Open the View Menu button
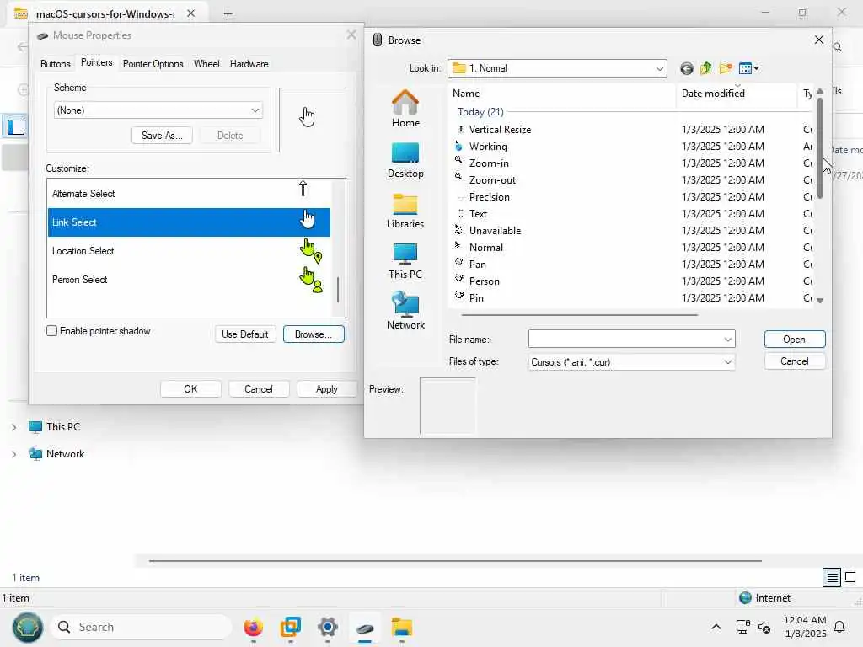This screenshot has height=647, width=863. [x=748, y=69]
